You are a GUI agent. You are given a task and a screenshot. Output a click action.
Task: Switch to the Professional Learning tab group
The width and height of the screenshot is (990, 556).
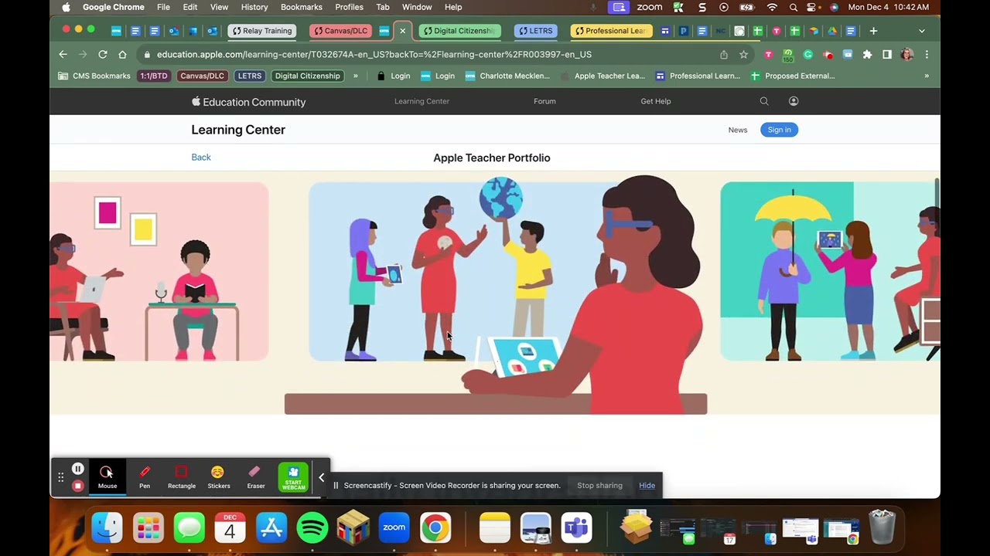click(611, 31)
